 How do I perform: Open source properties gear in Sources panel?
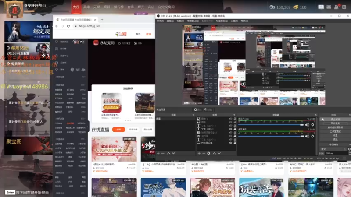pyautogui.click(x=208, y=153)
